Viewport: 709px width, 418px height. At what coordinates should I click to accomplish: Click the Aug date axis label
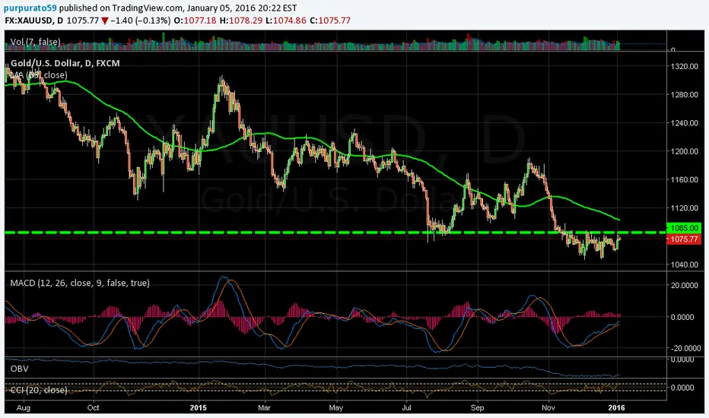pos(23,407)
